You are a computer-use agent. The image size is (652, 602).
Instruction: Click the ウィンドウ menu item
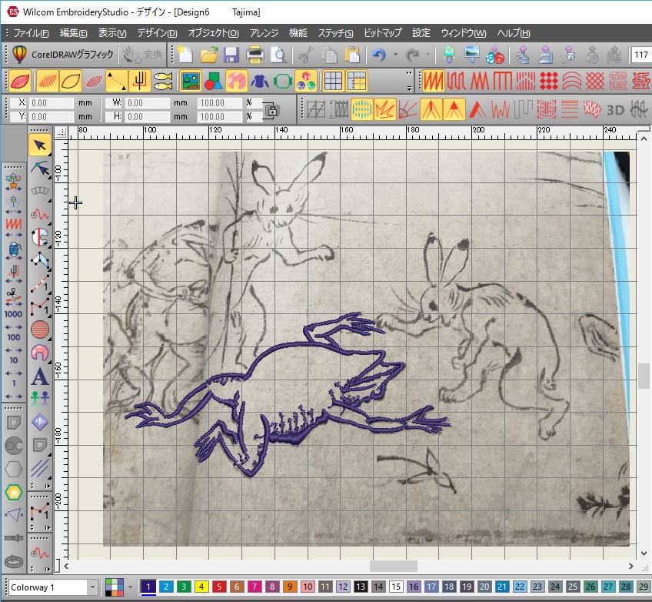[464, 33]
